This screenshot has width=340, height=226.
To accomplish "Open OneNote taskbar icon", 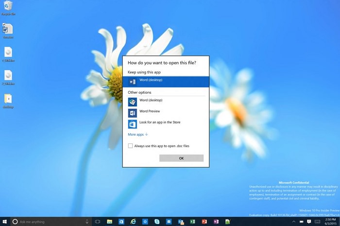I will pyautogui.click(x=216, y=222).
